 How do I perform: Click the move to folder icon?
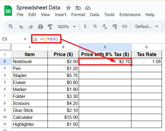point(78,8)
